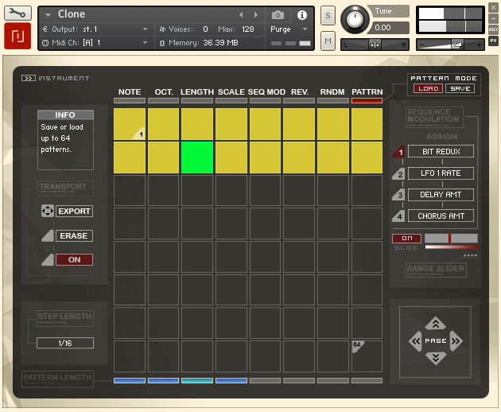Open the instrument info icon

click(302, 15)
